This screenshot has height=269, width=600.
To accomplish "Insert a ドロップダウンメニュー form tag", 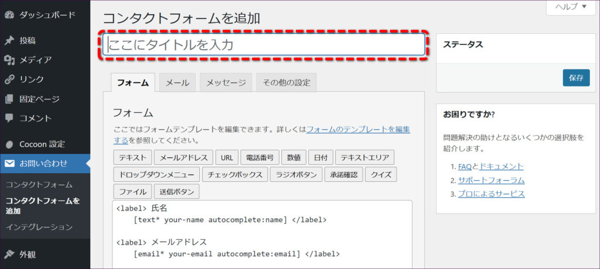I will (156, 175).
